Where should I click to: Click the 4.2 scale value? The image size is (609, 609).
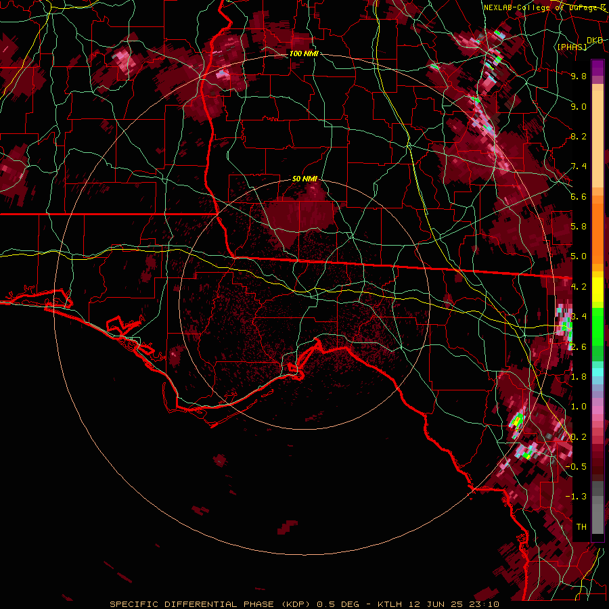(x=579, y=287)
